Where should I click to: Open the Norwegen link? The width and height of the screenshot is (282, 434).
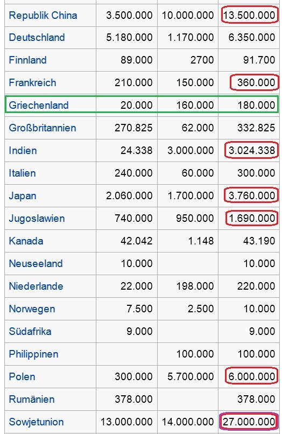coord(32,309)
